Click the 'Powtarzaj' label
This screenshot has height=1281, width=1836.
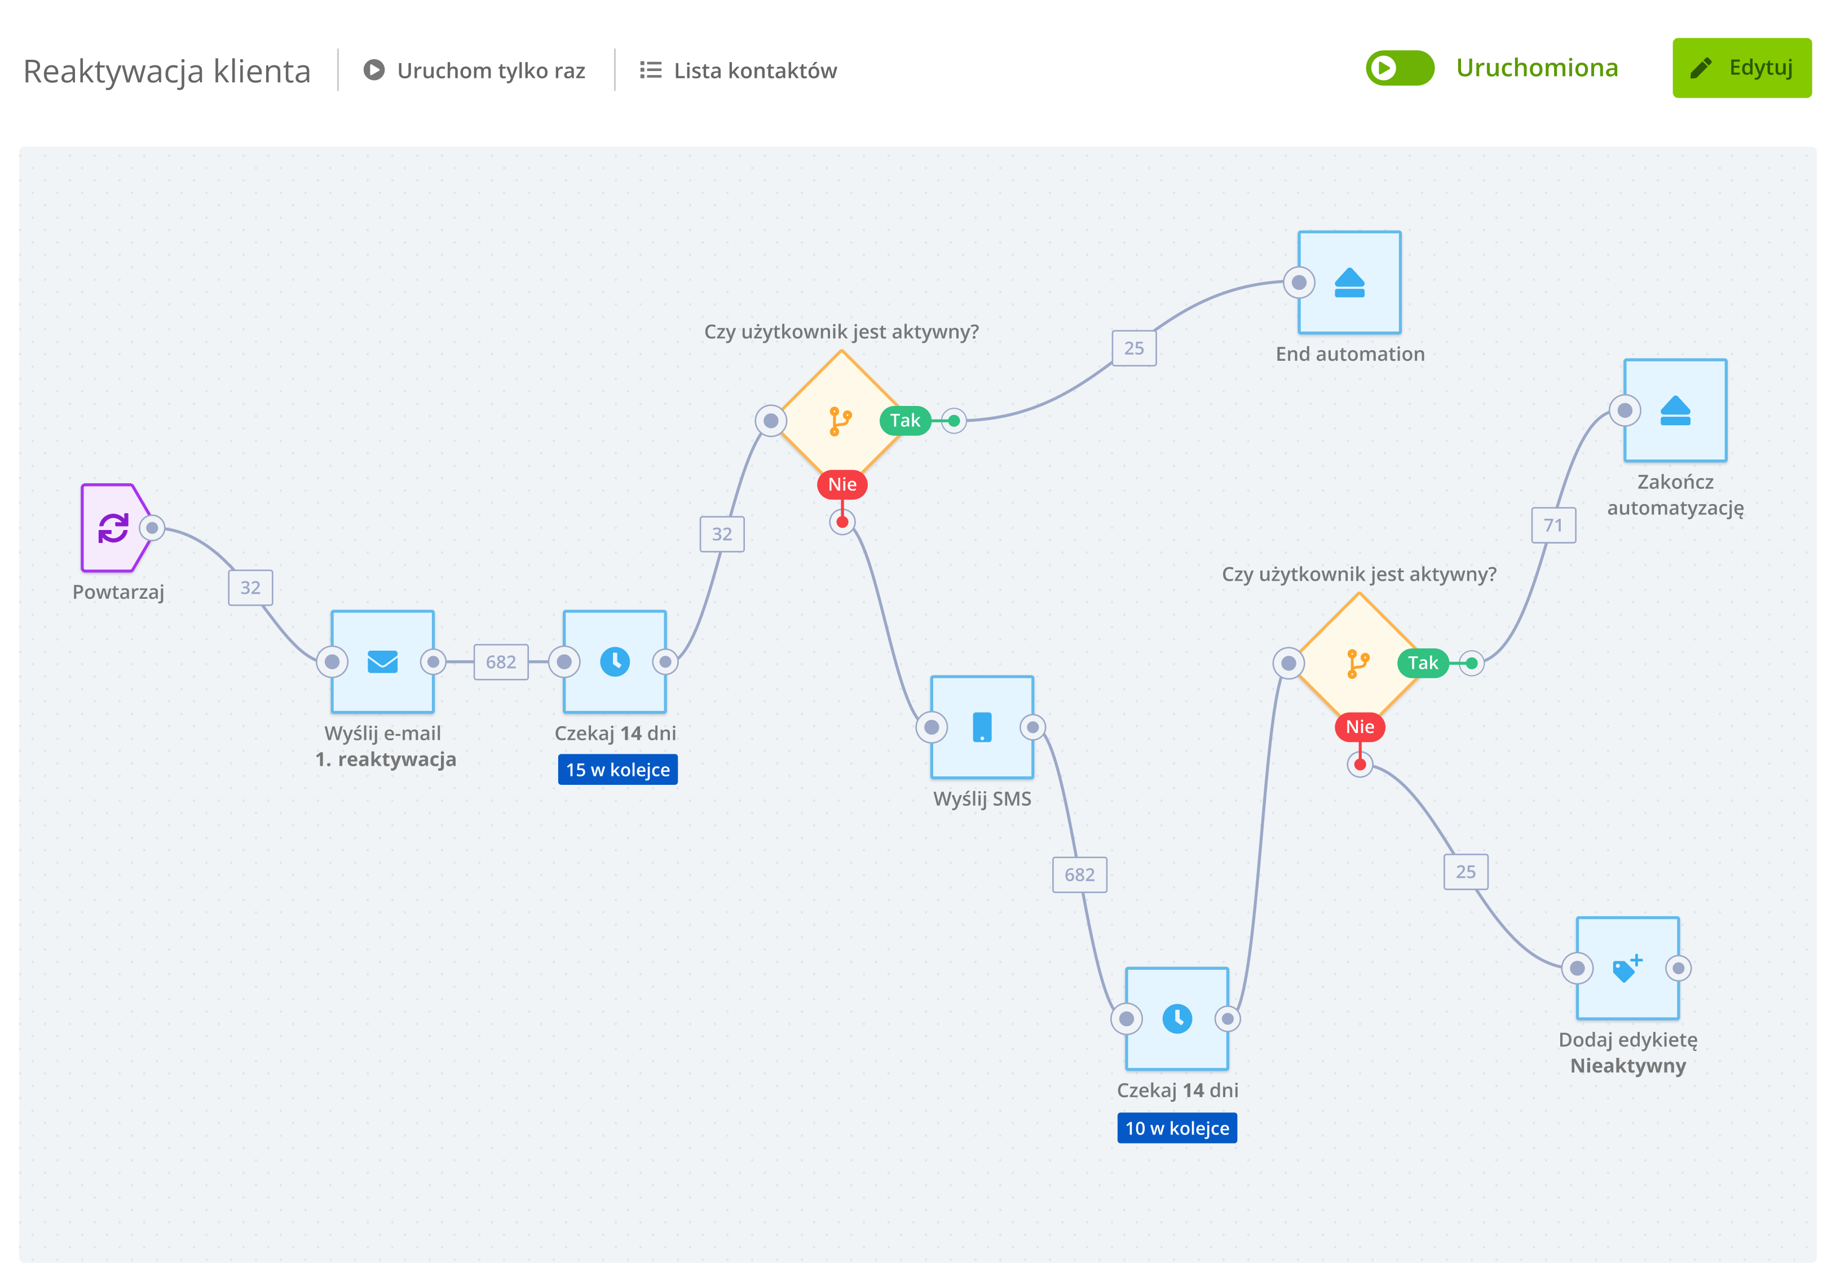click(x=118, y=593)
